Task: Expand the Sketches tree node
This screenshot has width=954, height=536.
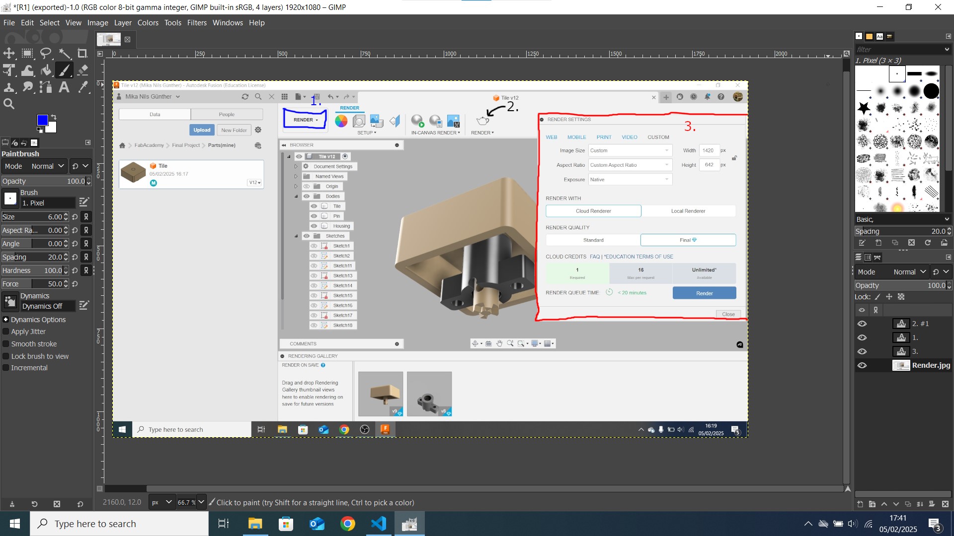Action: click(x=296, y=236)
